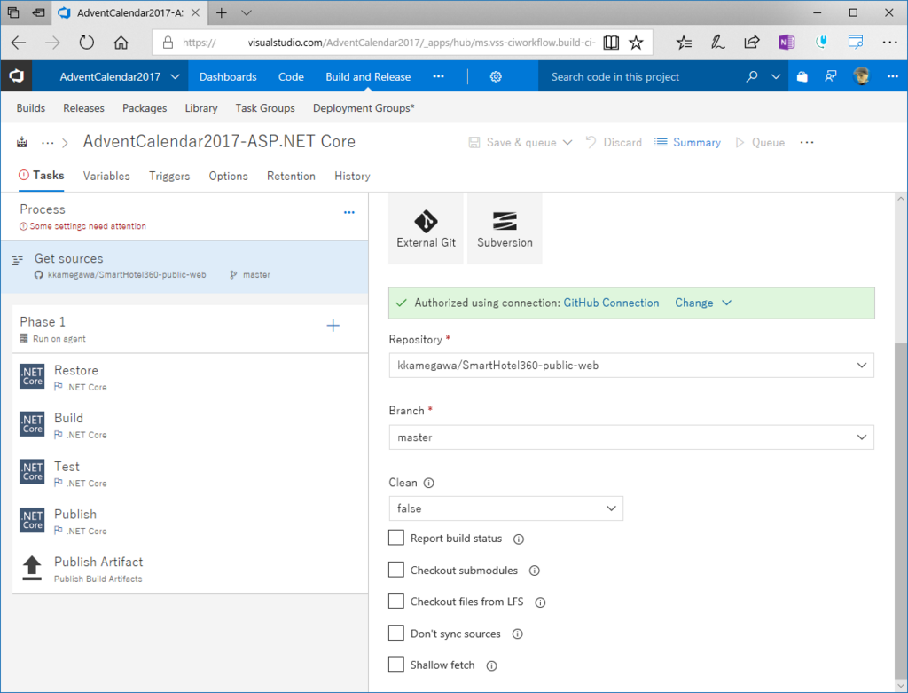Click the search magnifier icon

[x=752, y=76]
